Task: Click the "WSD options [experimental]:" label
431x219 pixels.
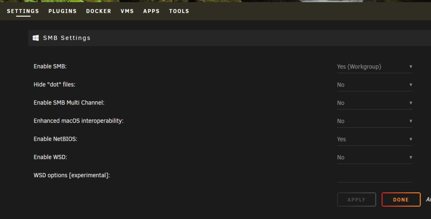Action: (x=72, y=175)
